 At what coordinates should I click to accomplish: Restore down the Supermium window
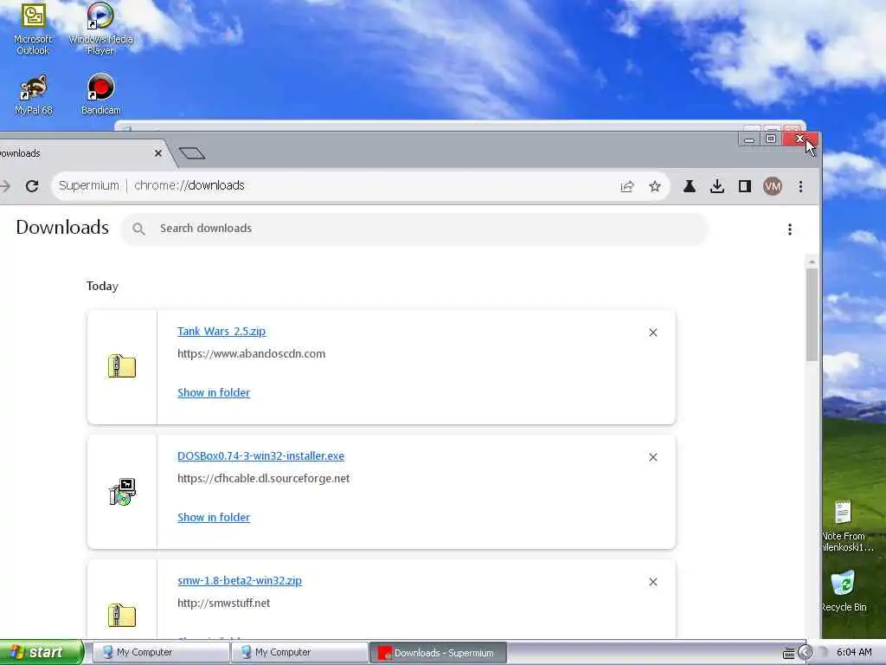pos(771,139)
